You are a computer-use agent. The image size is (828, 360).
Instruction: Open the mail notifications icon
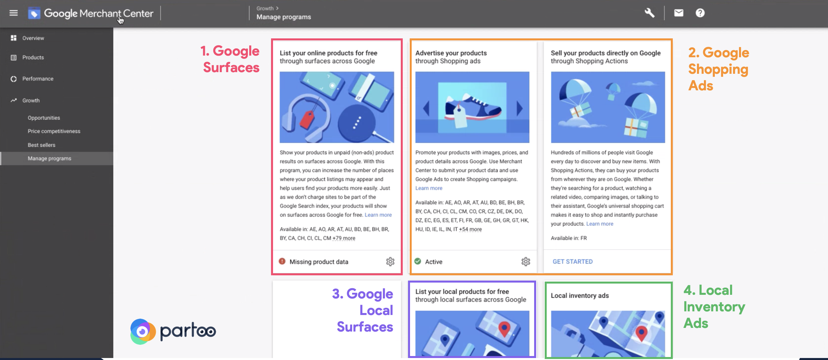679,13
